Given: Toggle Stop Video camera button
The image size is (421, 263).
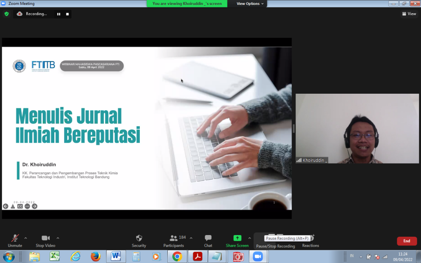Looking at the screenshot, I should 46,238.
